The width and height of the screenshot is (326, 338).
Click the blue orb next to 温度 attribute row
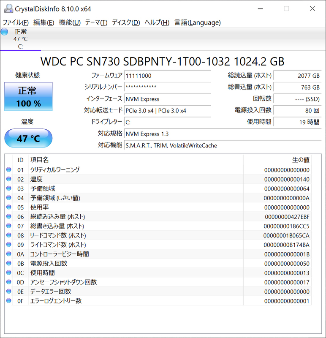click(x=9, y=179)
